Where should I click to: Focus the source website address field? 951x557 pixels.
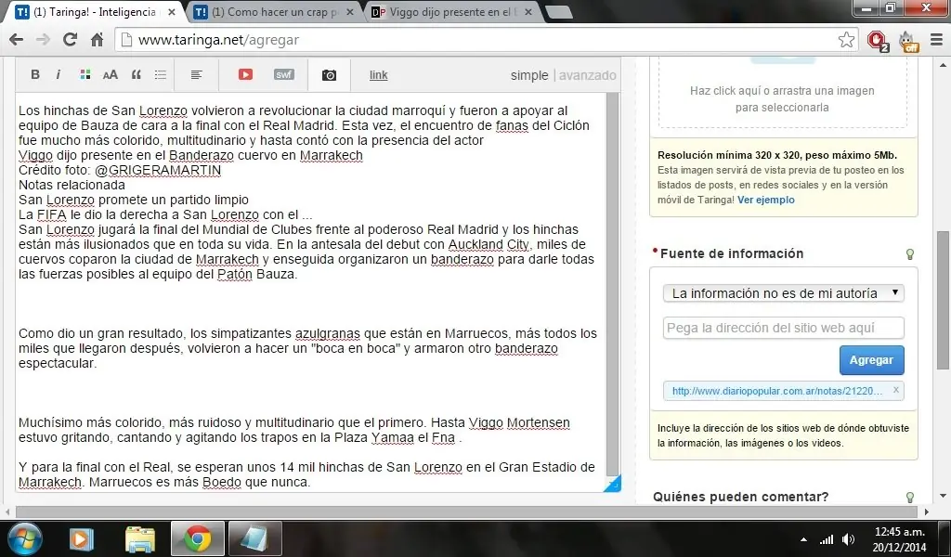point(783,328)
